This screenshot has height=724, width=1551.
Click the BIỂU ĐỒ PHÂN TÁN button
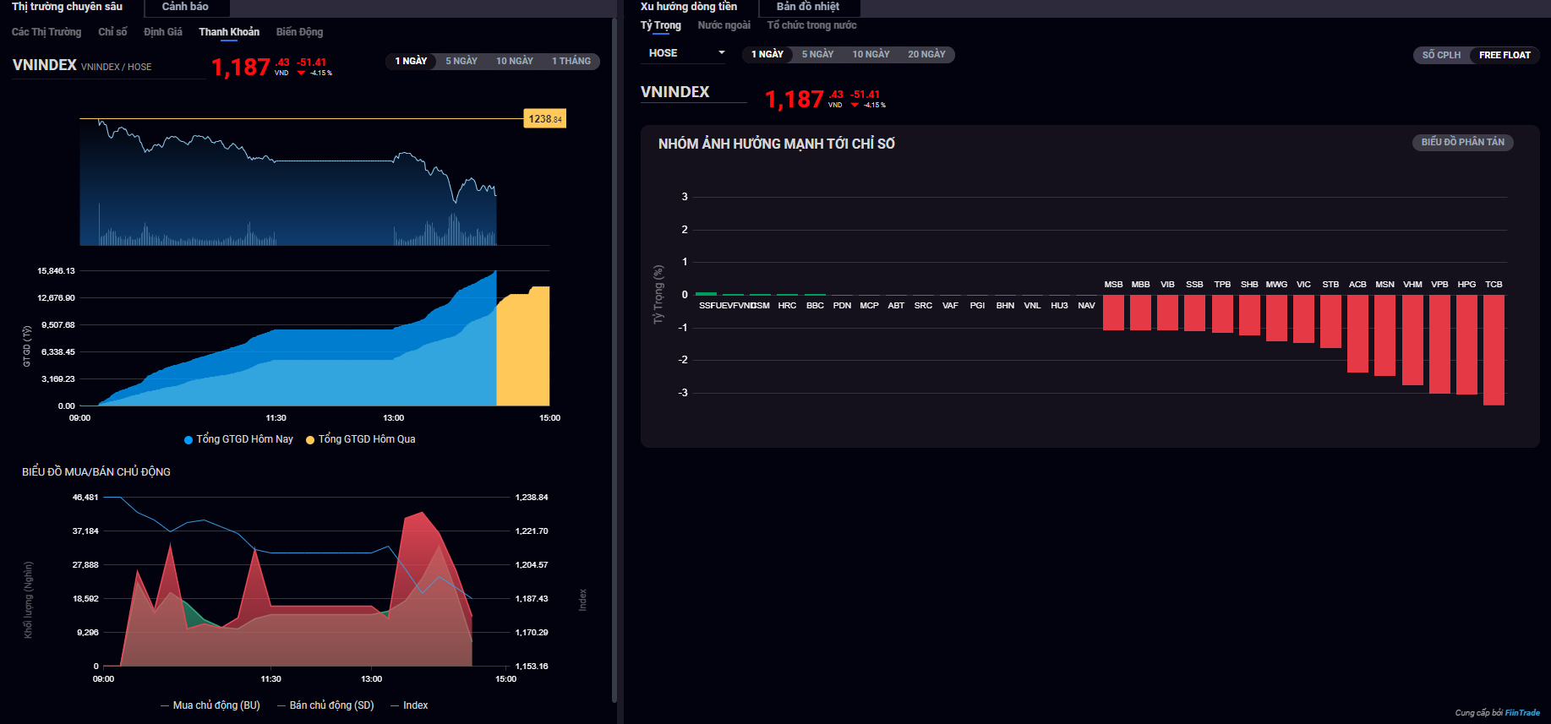point(1462,143)
